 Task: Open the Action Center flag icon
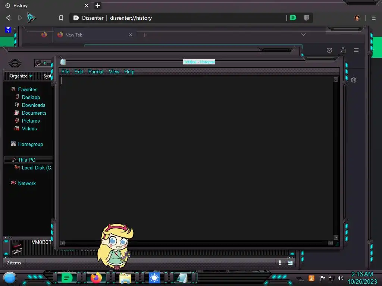tap(322, 278)
